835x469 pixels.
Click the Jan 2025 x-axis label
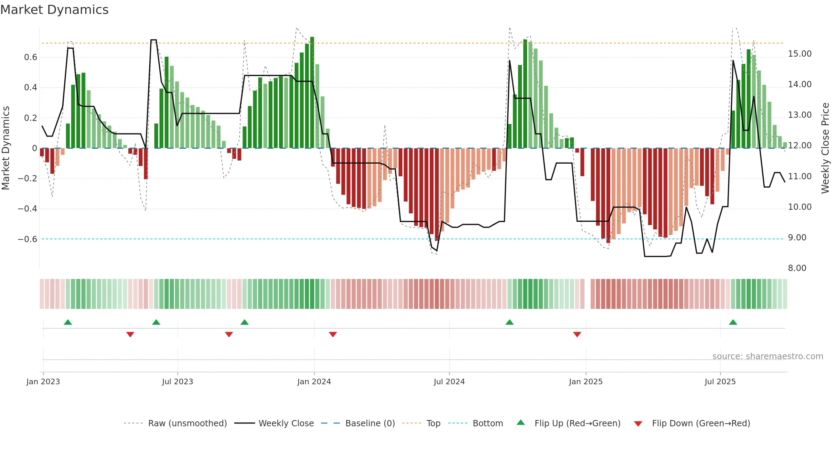(x=586, y=381)
